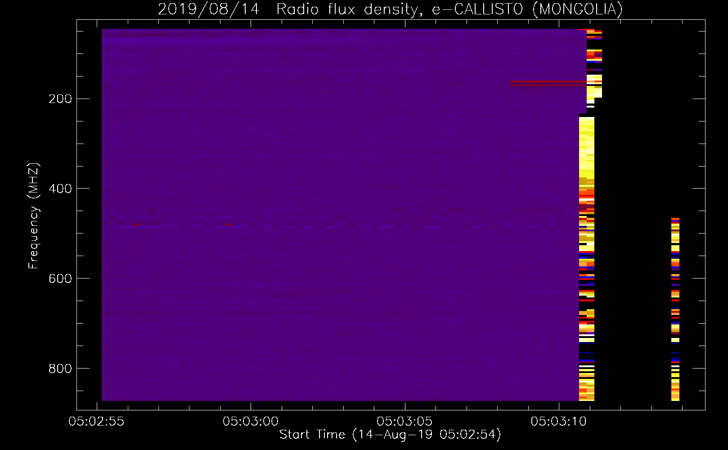Click the plot title '2019/08/14 Radio flux density'
This screenshot has height=450, width=728.
pos(390,9)
